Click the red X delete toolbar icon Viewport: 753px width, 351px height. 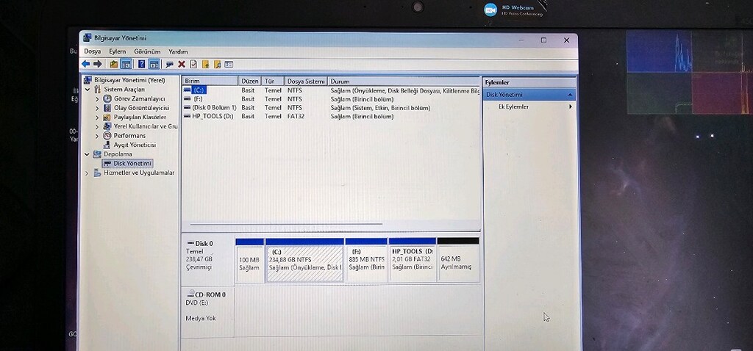coord(182,64)
